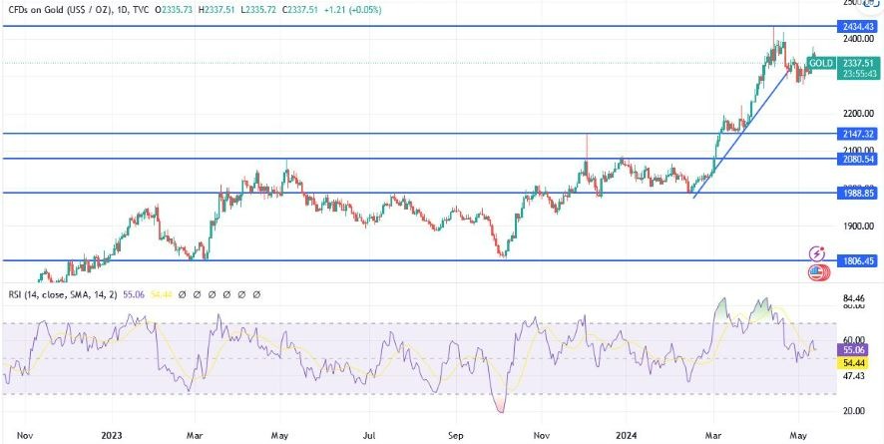Viewport: 884px width, 444px height.
Task: Click the RSI indicator legend title
Action: (x=63, y=294)
